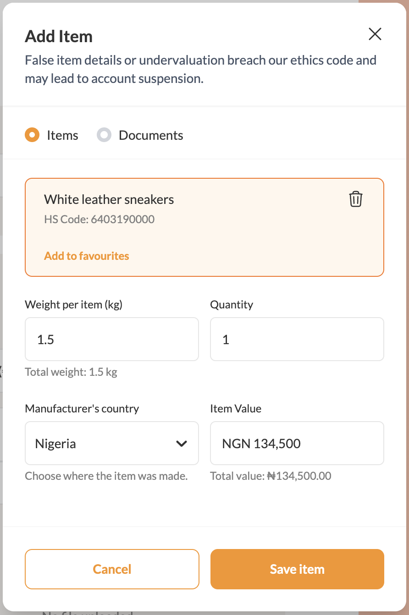Click the Save item button
Viewport: 409px width, 615px height.
tap(297, 569)
